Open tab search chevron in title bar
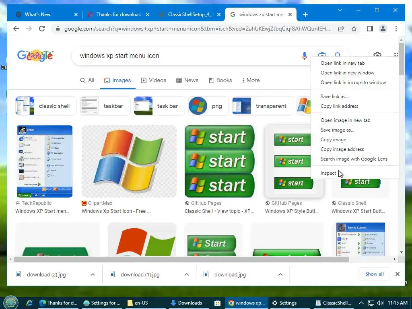This screenshot has width=412, height=309. (340, 10)
